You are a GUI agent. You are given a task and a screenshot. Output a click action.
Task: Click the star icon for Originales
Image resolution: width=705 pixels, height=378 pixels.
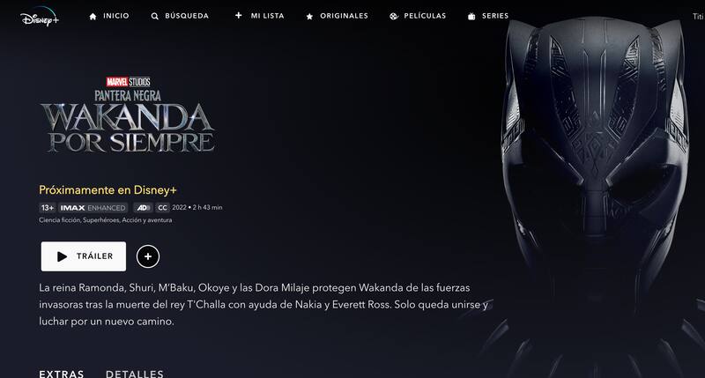coord(309,16)
